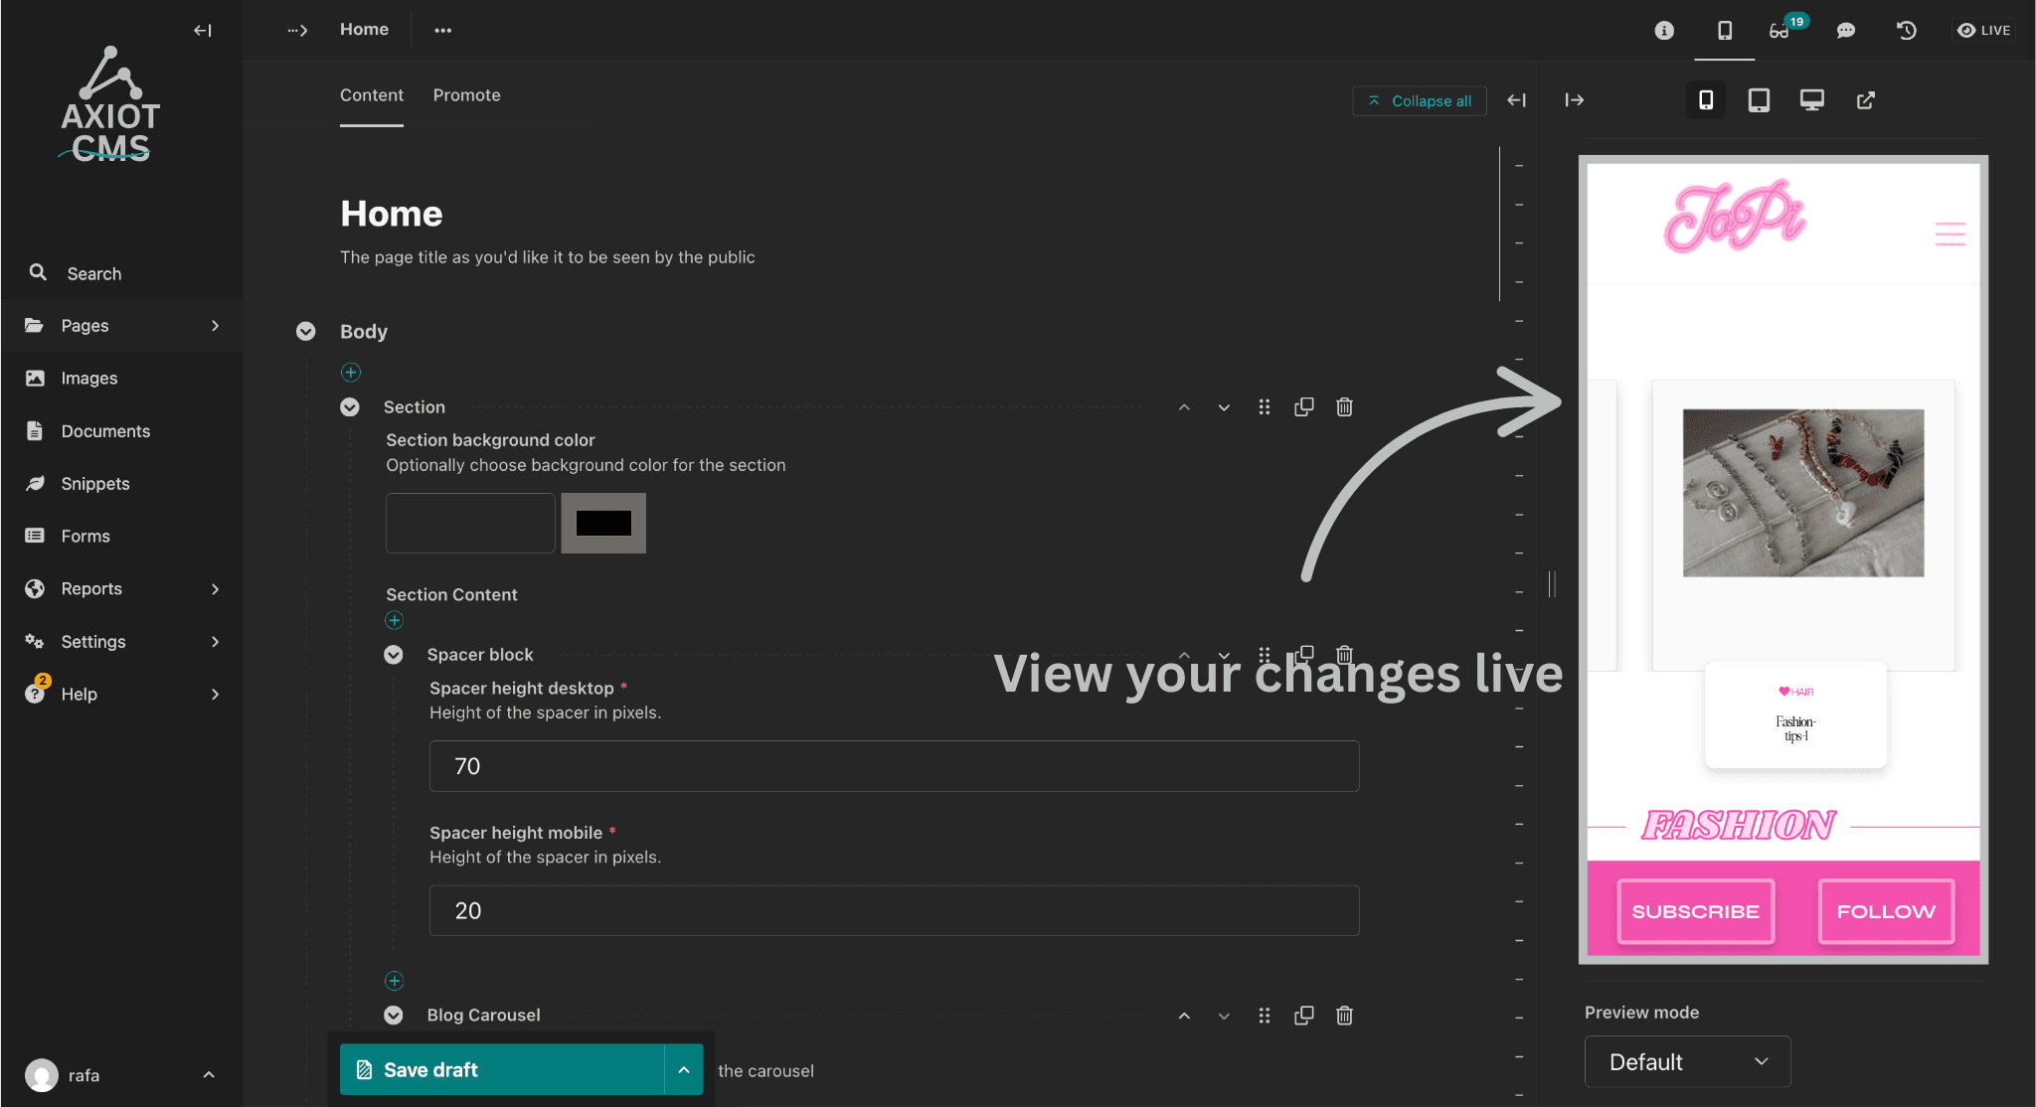Click the Spacer height desktop input field
The width and height of the screenshot is (2036, 1107).
pyautogui.click(x=893, y=765)
